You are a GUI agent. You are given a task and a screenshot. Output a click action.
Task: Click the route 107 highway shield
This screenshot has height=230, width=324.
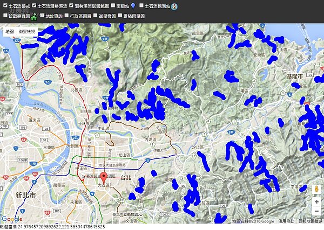click(x=9, y=114)
